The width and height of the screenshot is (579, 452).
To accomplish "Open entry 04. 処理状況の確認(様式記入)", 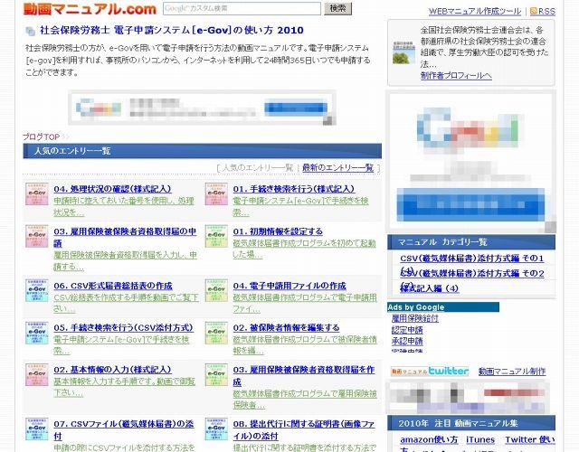I will tap(112, 189).
